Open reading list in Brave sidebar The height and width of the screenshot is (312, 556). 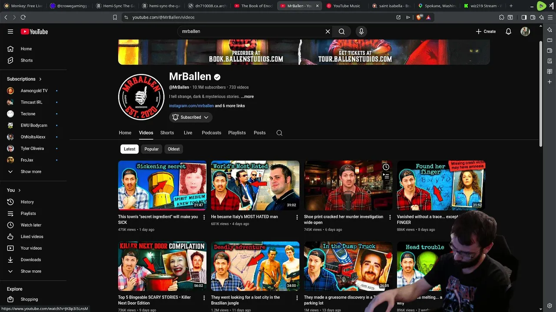(549, 71)
